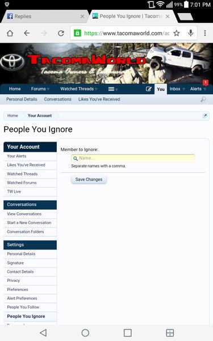Click the compose post pencil icon
Screen dimensions: 213x341
(149, 89)
